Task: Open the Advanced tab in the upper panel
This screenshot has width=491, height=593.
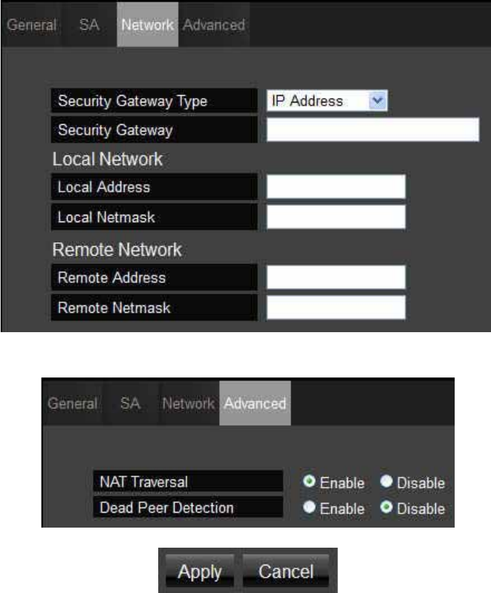Action: point(214,25)
